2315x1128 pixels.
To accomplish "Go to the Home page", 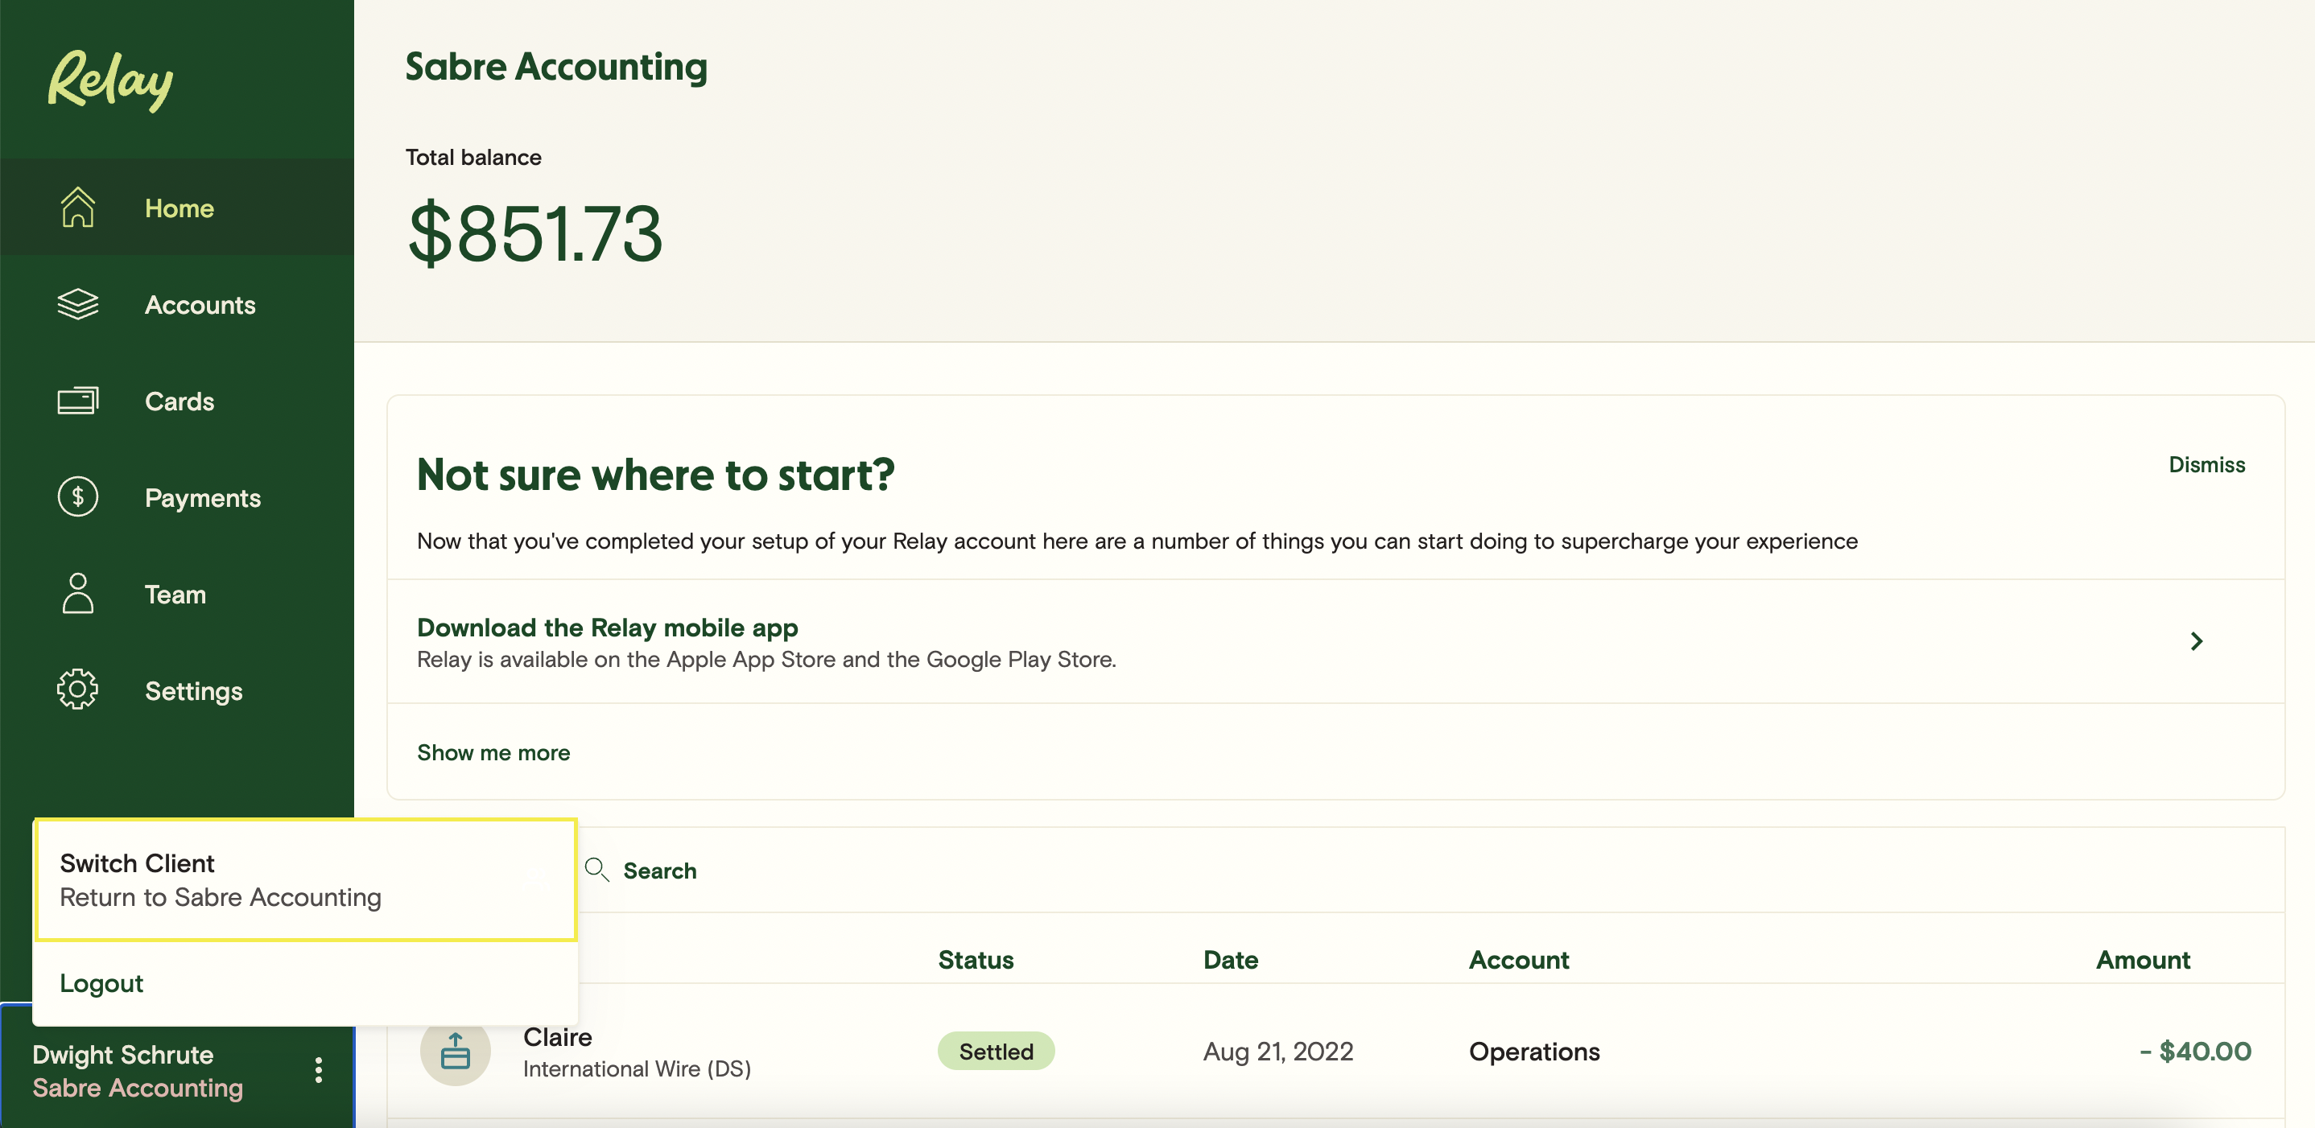I will coord(177,208).
